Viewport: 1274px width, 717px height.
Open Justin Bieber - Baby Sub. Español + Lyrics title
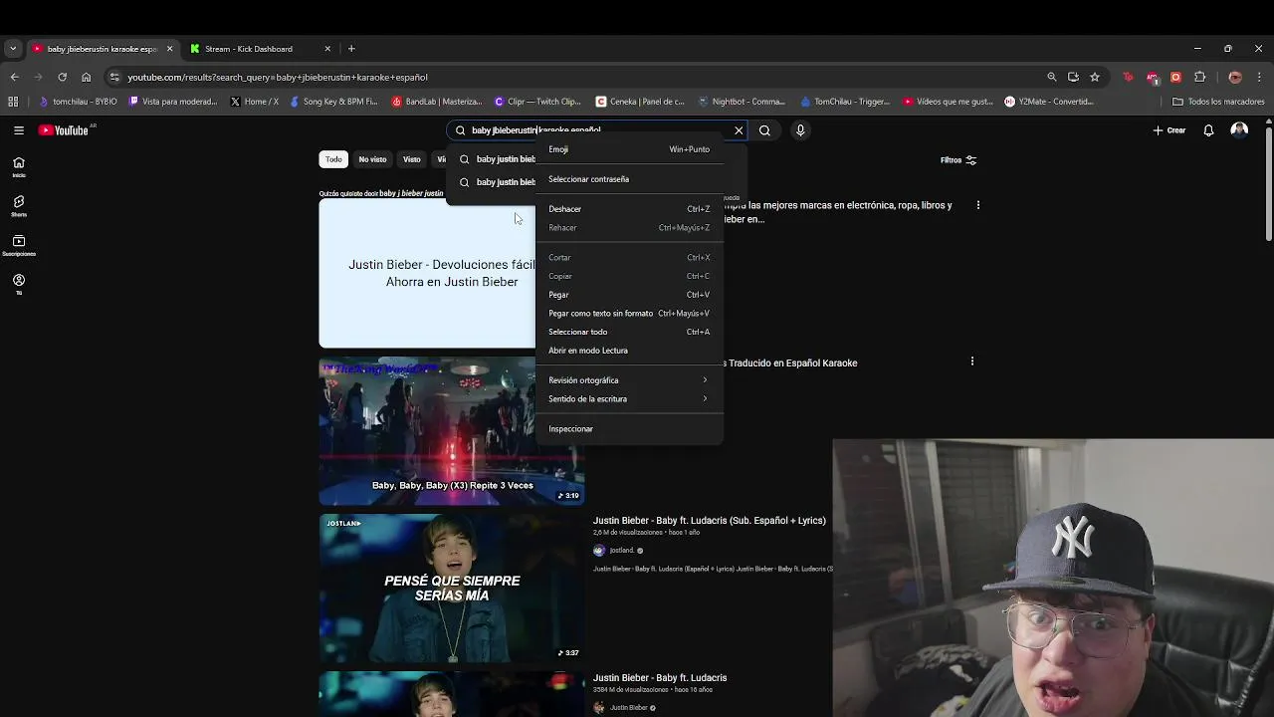coord(709,520)
